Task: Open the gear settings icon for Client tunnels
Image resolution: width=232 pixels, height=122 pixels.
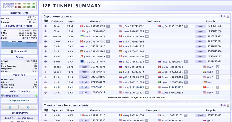Action: pyautogui.click(x=228, y=106)
